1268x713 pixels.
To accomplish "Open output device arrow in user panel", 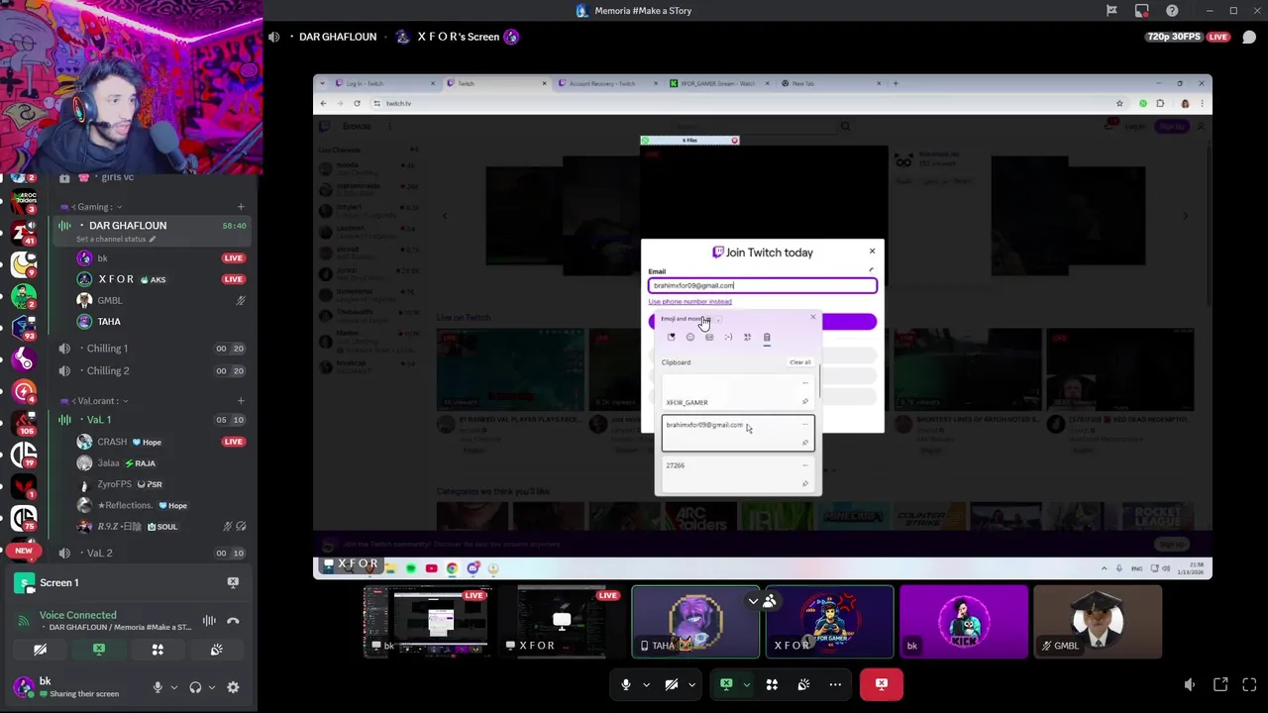I will pyautogui.click(x=212, y=687).
